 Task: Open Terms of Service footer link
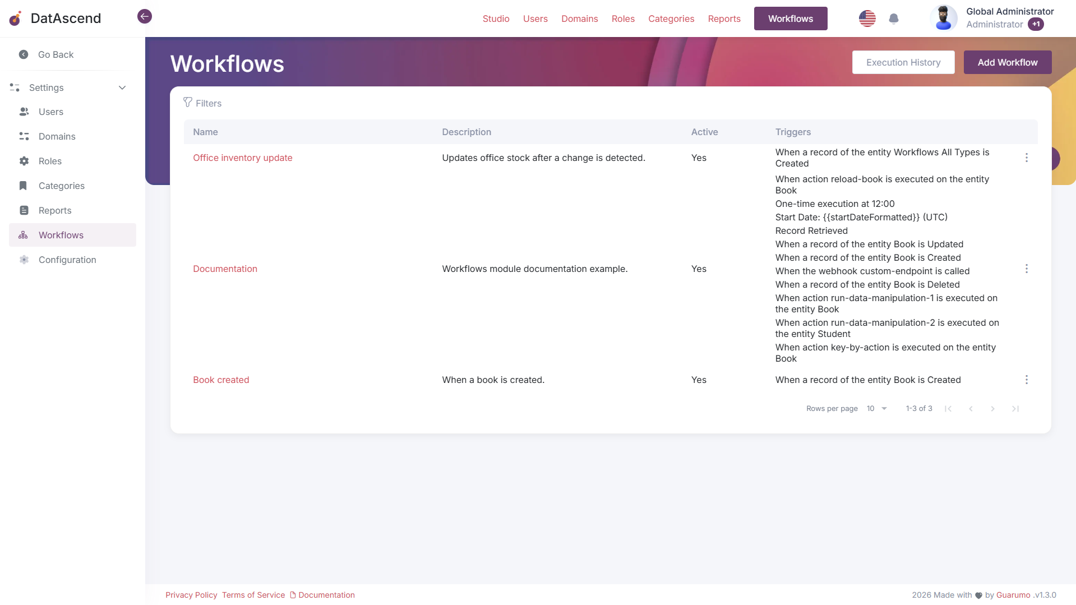tap(253, 595)
